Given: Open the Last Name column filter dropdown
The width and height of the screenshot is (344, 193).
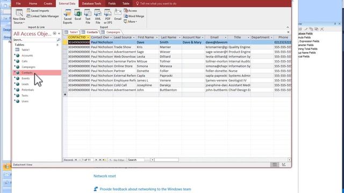Looking at the screenshot, I should [x=180, y=38].
